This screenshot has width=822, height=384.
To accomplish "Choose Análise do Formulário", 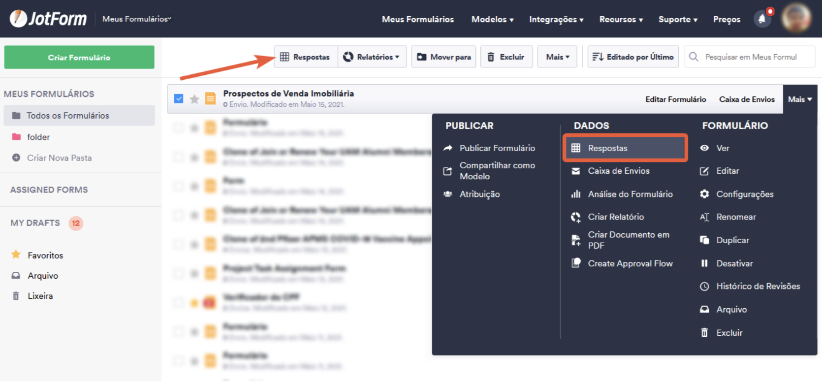I will [630, 194].
